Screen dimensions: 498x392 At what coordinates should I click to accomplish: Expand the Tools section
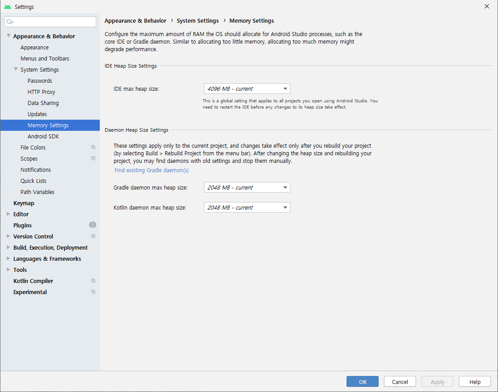pos(8,269)
